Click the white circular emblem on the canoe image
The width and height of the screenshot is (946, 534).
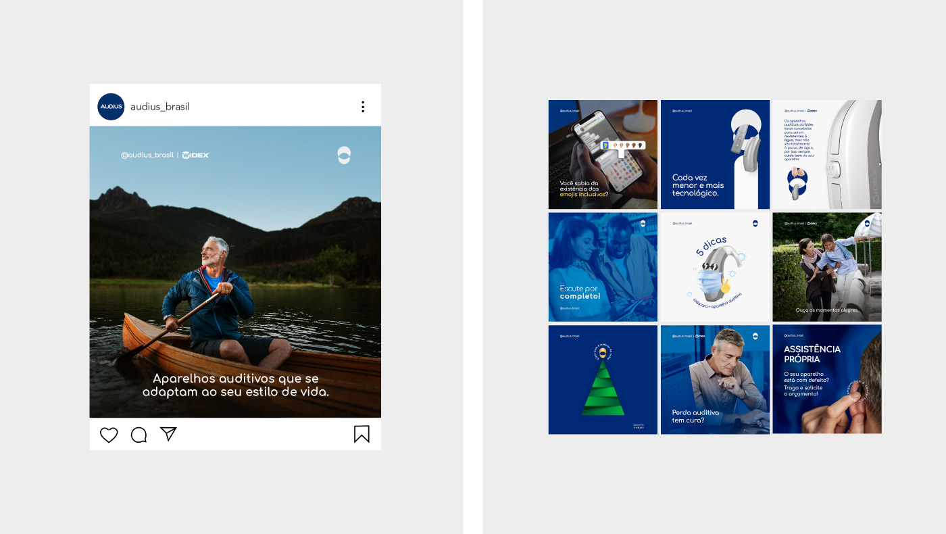[x=345, y=155]
